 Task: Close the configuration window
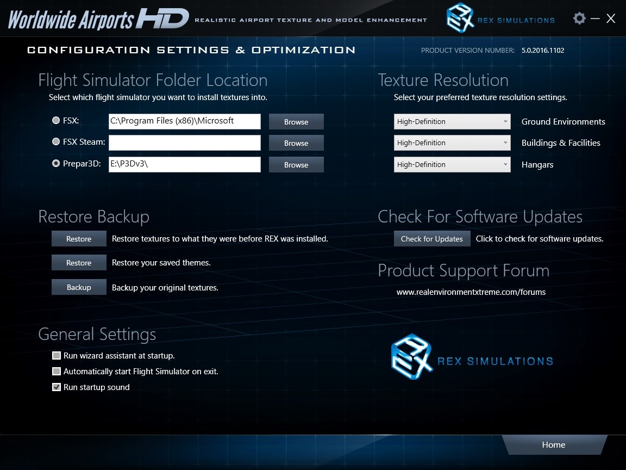[611, 18]
